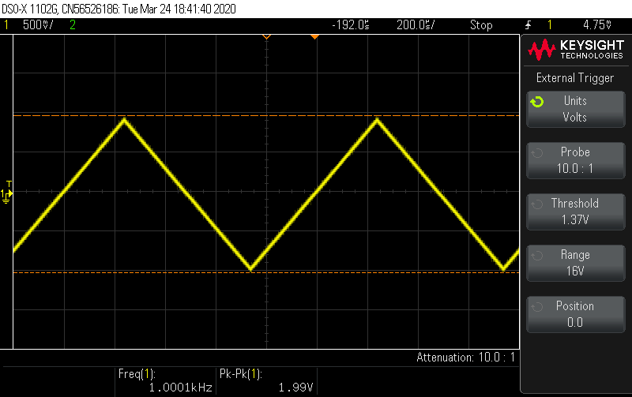Viewport: 632px width, 397px height.
Task: Open the Probe 10.0 : 1 softkey
Action: point(576,160)
